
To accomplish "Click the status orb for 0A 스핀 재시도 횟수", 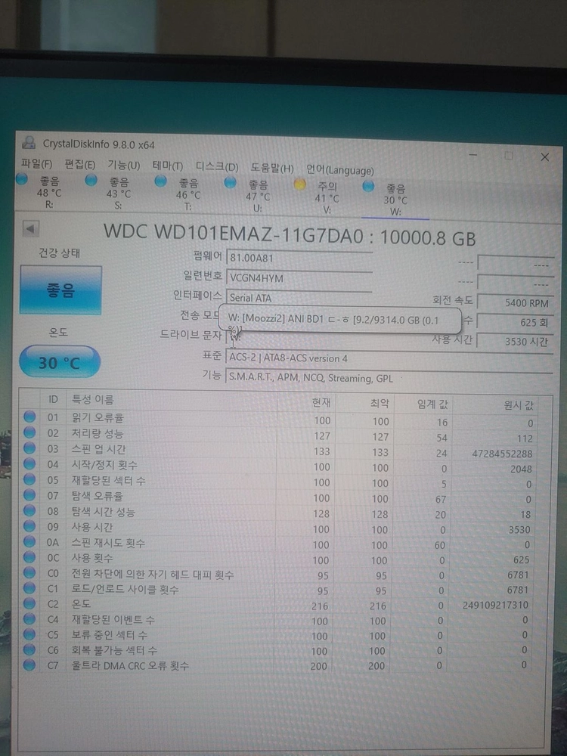I will (x=29, y=541).
